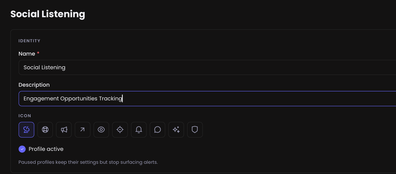
Task: Pick the megaphone icon
Action: tap(64, 130)
